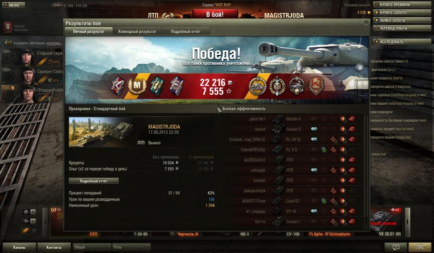The width and height of the screenshot is (434, 253).
Task: Click the critical hit icon for aleksandr824
Action: [333, 191]
